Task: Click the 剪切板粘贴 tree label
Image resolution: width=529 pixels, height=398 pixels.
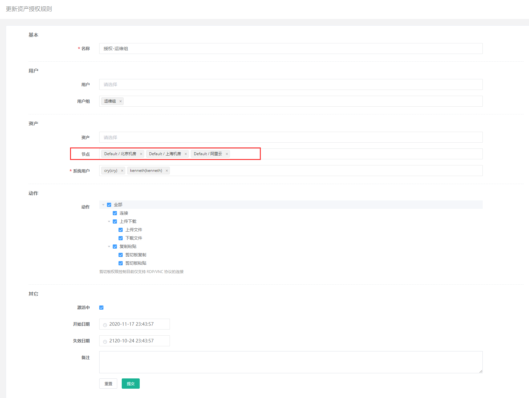Action: (136, 263)
